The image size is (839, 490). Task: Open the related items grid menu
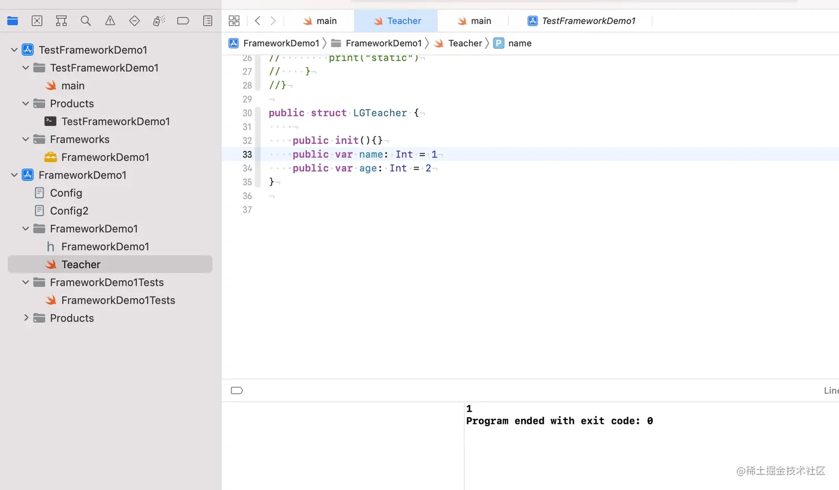234,21
